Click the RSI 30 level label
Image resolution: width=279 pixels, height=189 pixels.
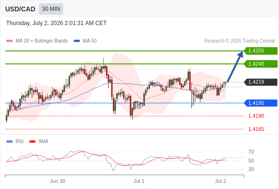click(x=251, y=169)
